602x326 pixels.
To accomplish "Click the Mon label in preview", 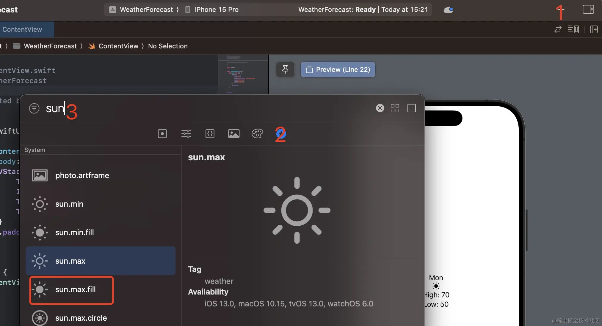I will [x=436, y=278].
